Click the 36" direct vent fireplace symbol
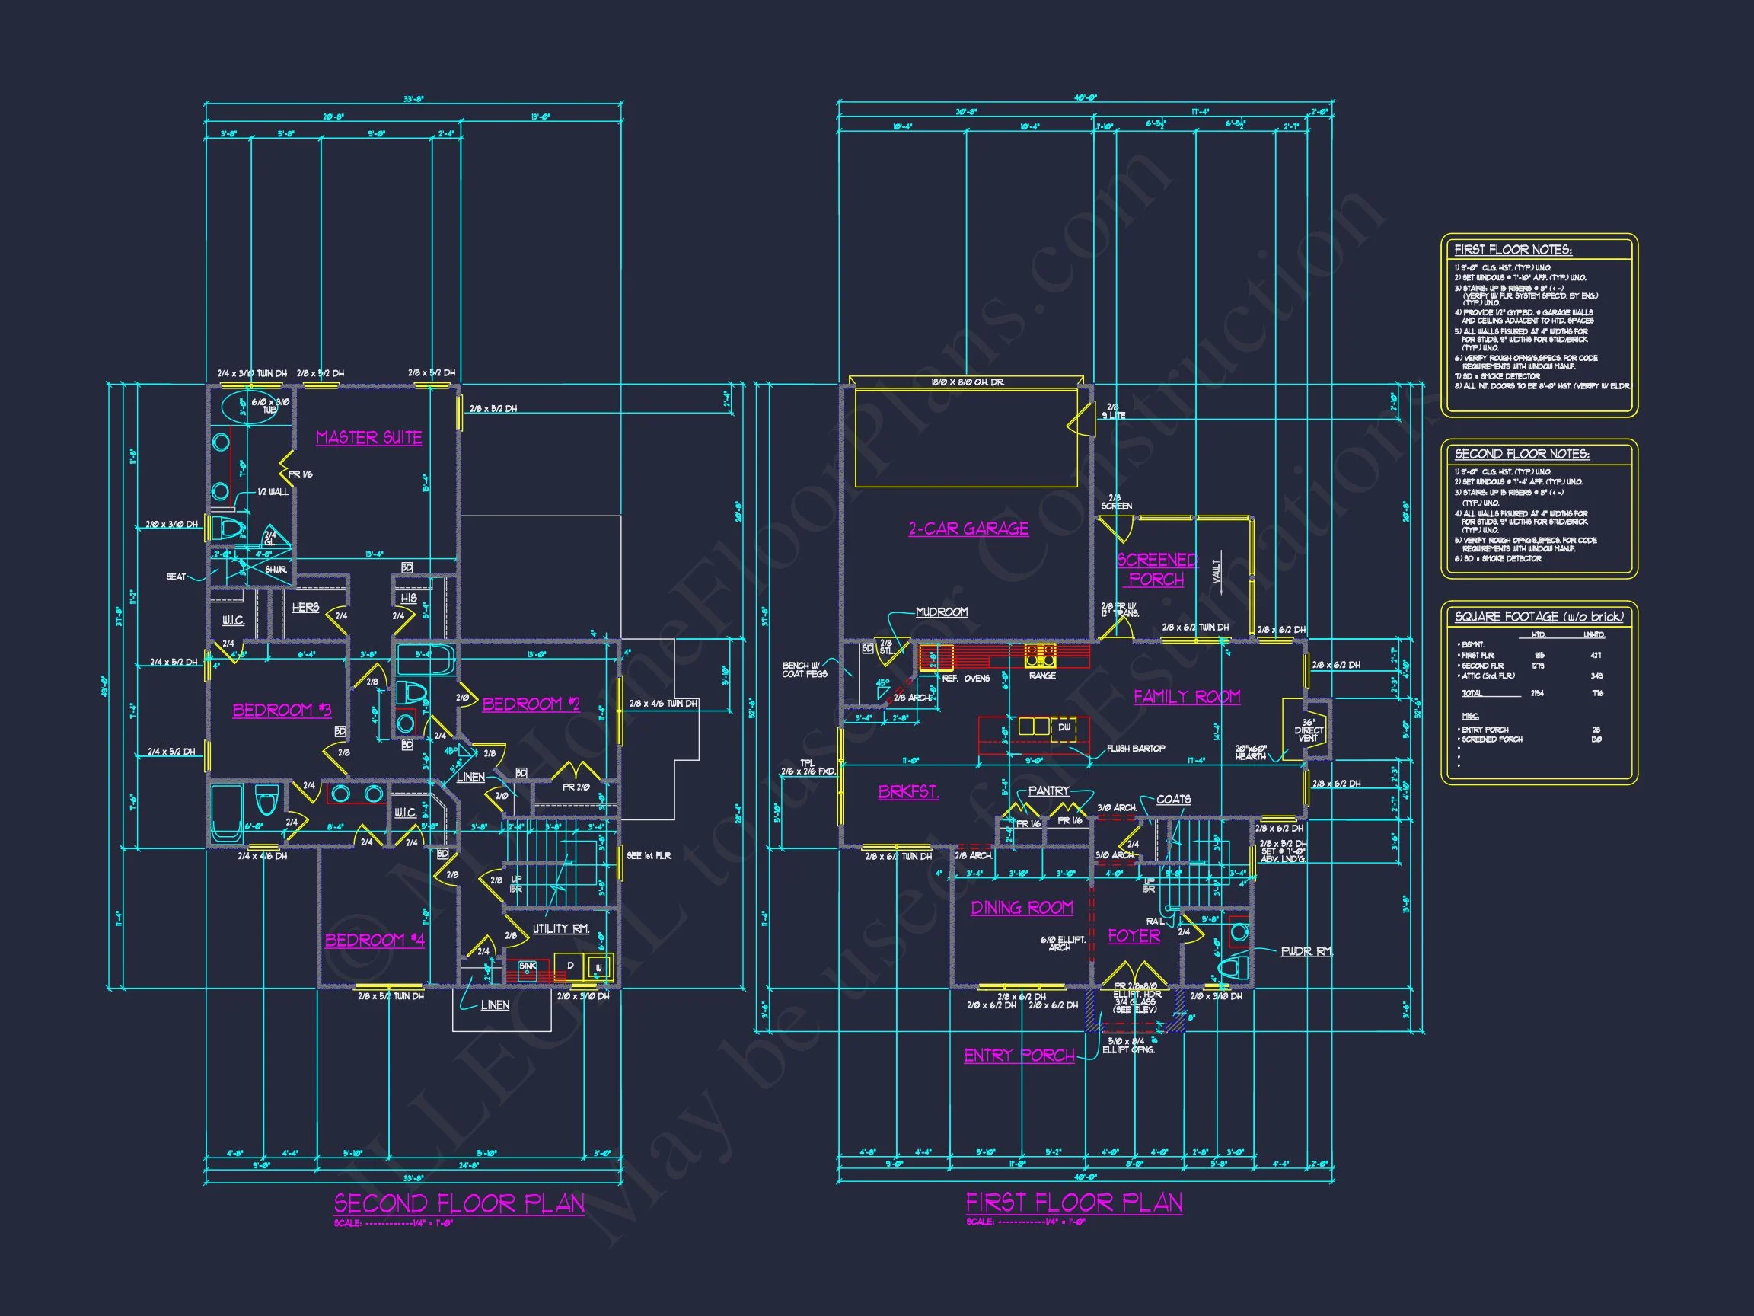 (x=1315, y=730)
